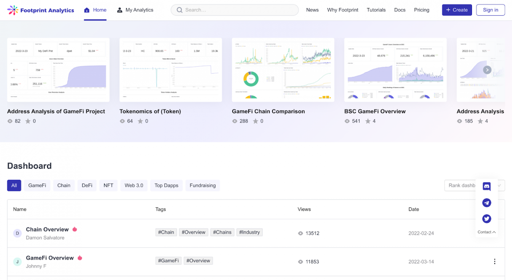
Task: Open the Telegram contact icon
Action: pyautogui.click(x=486, y=203)
